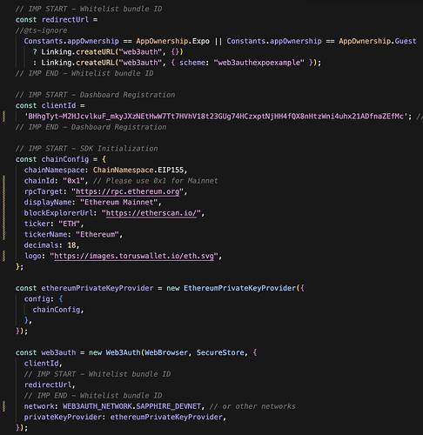
Task: Click the SecureStore argument
Action: tap(220, 352)
